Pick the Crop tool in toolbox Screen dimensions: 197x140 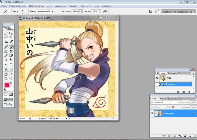coord(6,42)
